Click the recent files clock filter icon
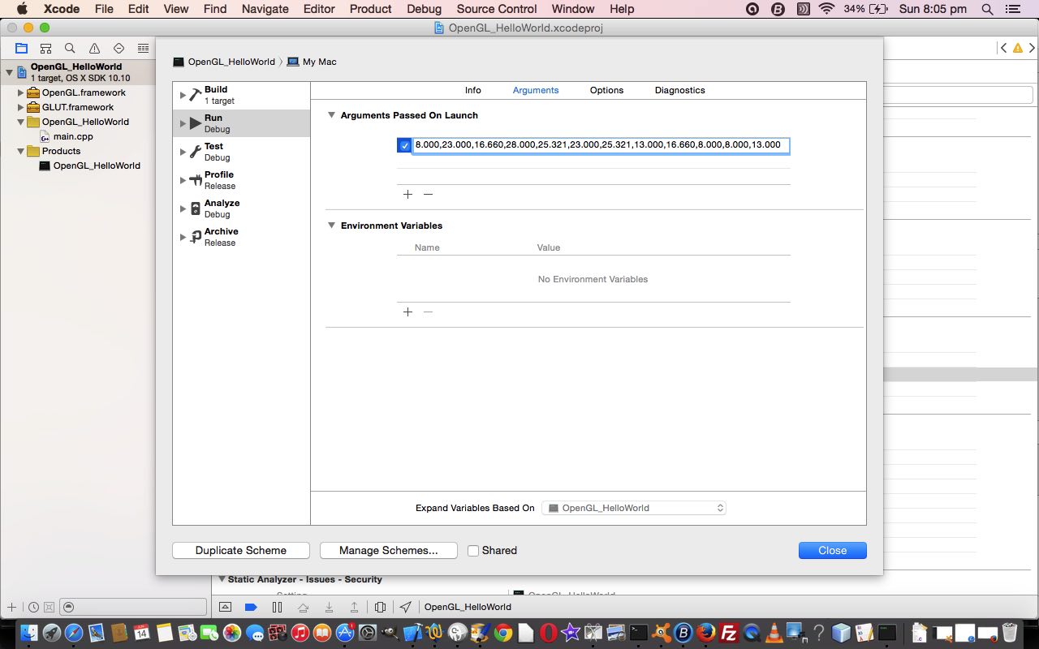This screenshot has width=1039, height=649. (x=33, y=607)
